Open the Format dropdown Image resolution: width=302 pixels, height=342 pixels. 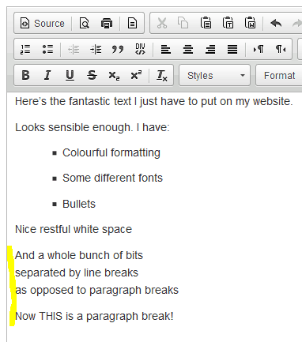tap(279, 75)
